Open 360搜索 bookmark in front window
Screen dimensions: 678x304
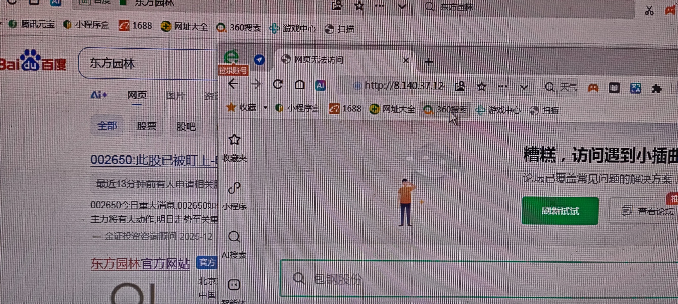[445, 109]
